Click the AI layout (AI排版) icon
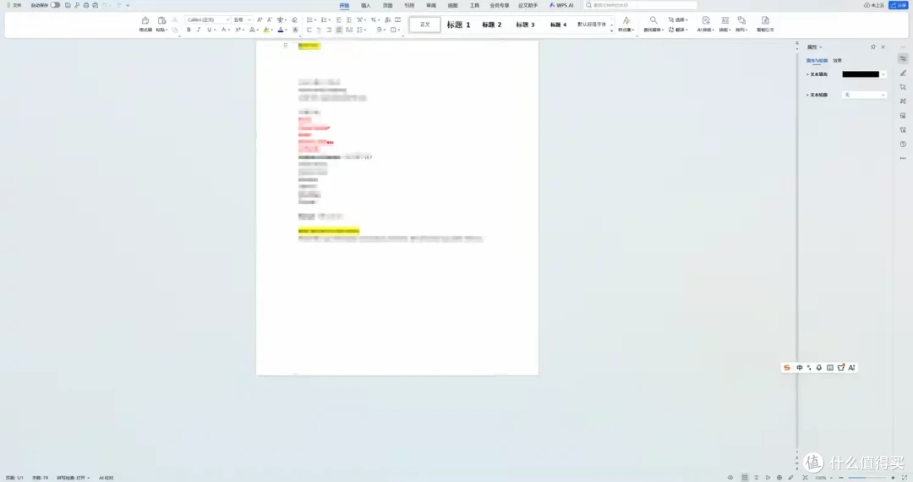913x482 pixels. click(706, 20)
